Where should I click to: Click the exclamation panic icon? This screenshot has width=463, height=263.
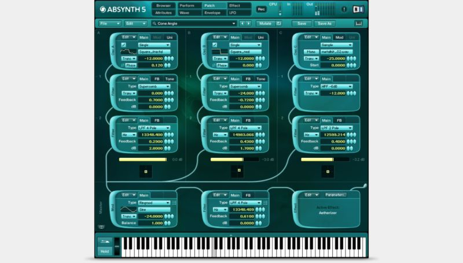(x=344, y=9)
